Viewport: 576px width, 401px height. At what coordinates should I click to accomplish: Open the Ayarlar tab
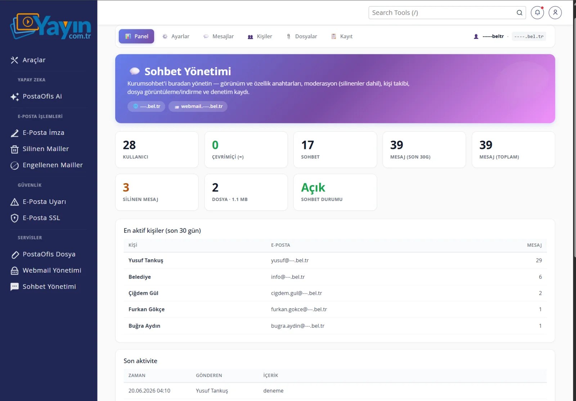coord(176,36)
